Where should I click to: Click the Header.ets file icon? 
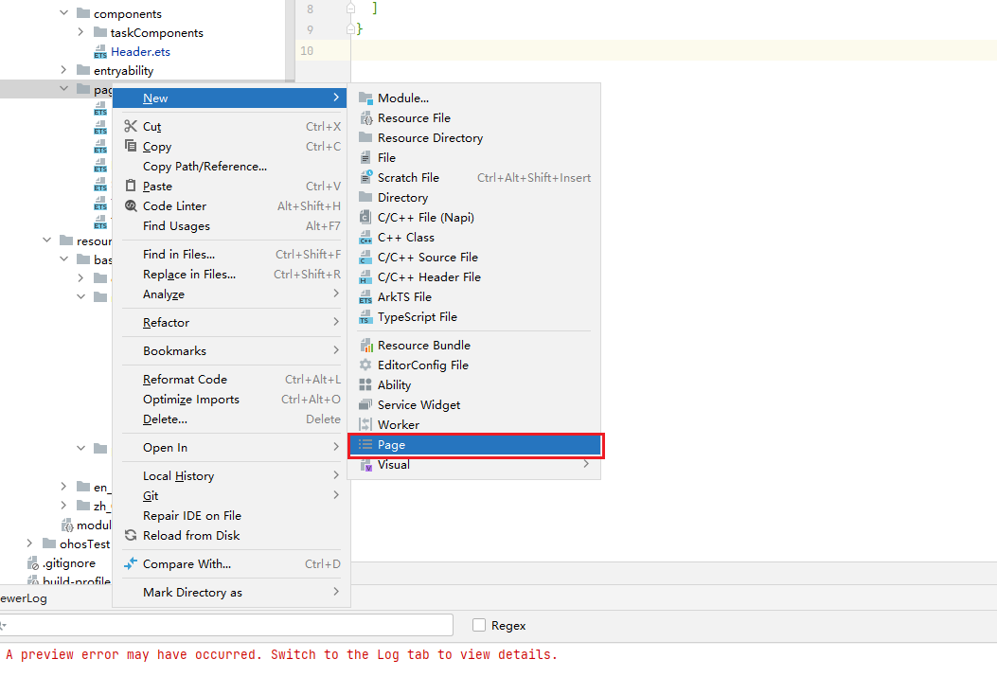(99, 52)
